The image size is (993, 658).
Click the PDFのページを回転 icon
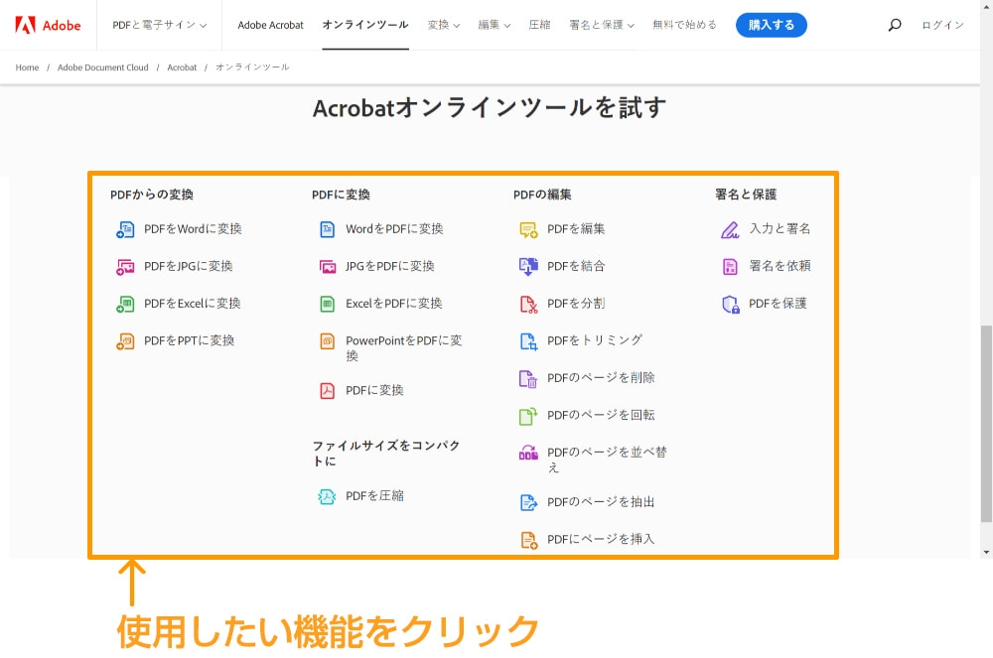click(x=529, y=416)
